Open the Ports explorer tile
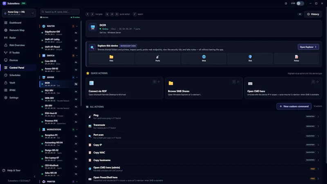This screenshot has width=327, height=184. point(157,58)
